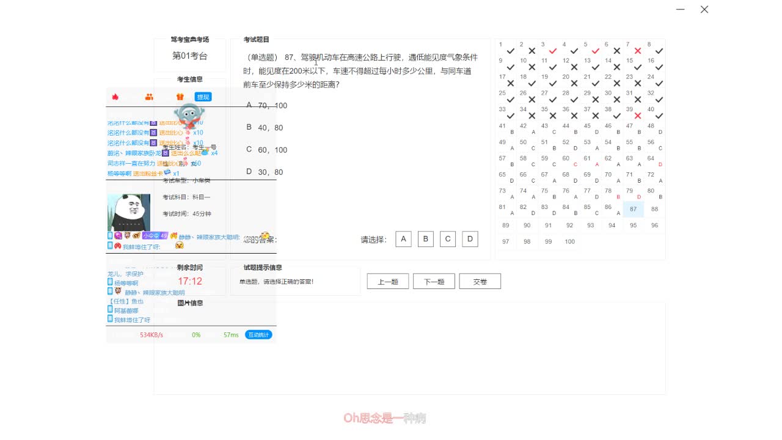Image resolution: width=782 pixels, height=440 pixels.
Task: Jump to unanswered question 88
Action: tap(654, 210)
